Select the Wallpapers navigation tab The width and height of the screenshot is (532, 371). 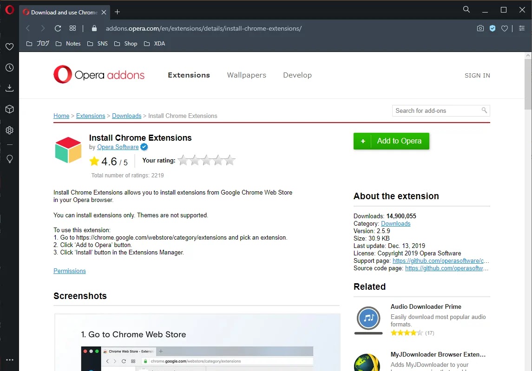tap(246, 75)
